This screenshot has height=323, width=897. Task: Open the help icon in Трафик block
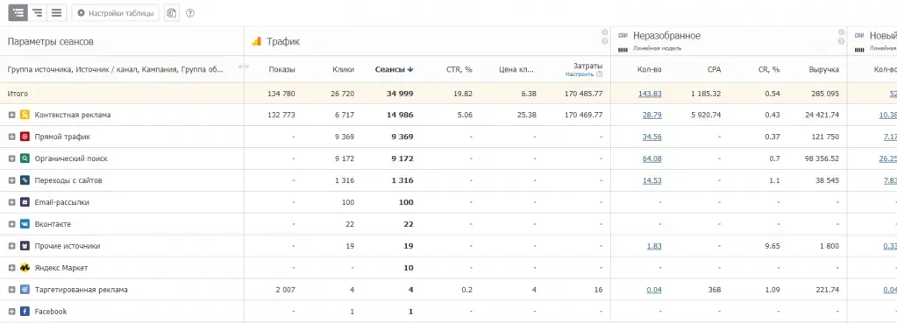[604, 41]
